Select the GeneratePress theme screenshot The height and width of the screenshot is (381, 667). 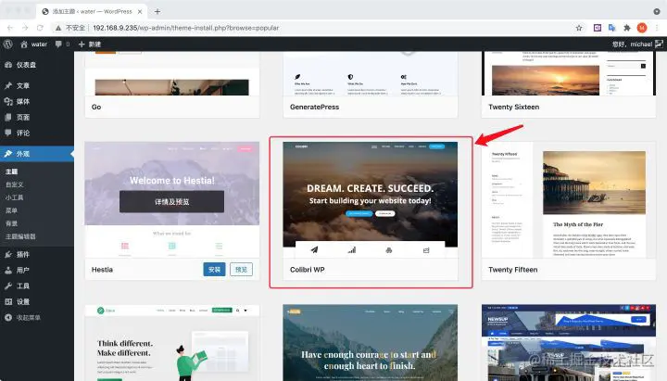pos(370,73)
